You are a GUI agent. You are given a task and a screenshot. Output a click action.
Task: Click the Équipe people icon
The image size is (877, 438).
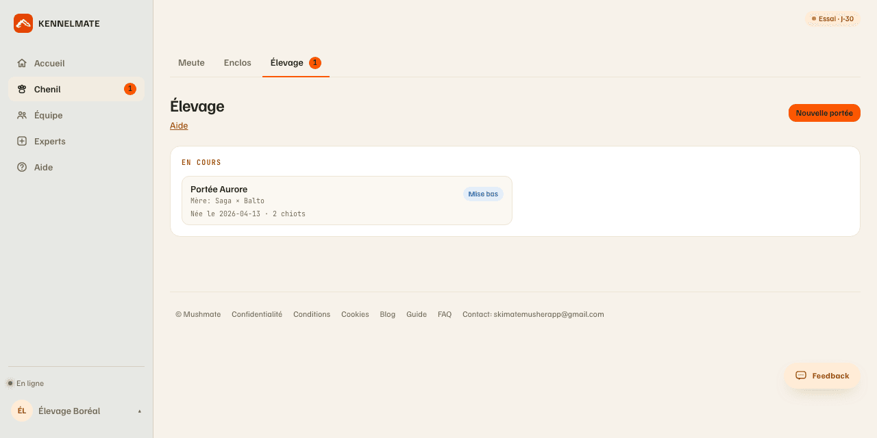(x=22, y=115)
